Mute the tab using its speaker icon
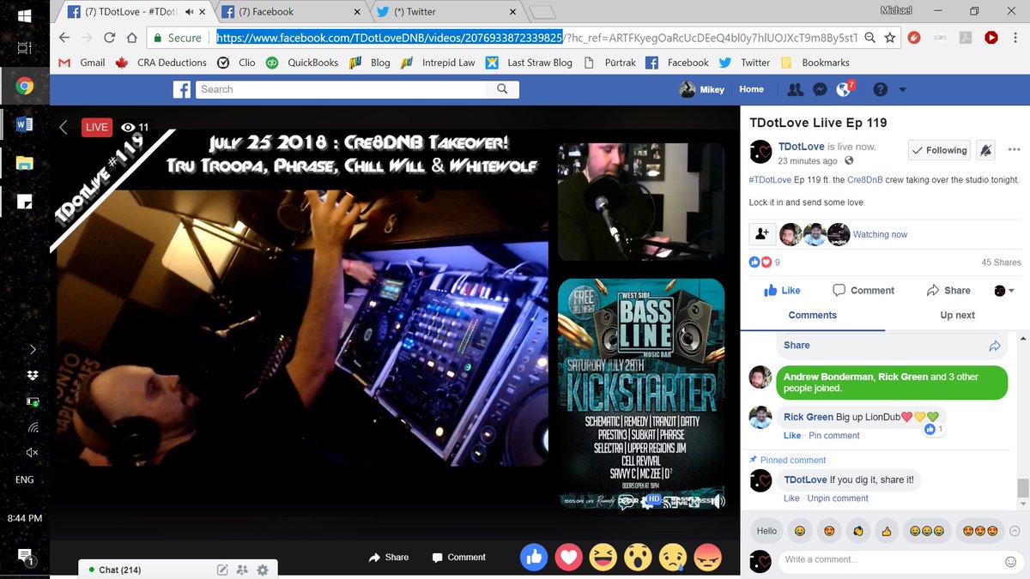The width and height of the screenshot is (1030, 579). [x=189, y=12]
